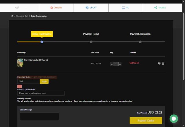Click the page vertical scrollbar thumb
Image resolution: width=185 pixels, height=127 pixels.
coord(184,46)
